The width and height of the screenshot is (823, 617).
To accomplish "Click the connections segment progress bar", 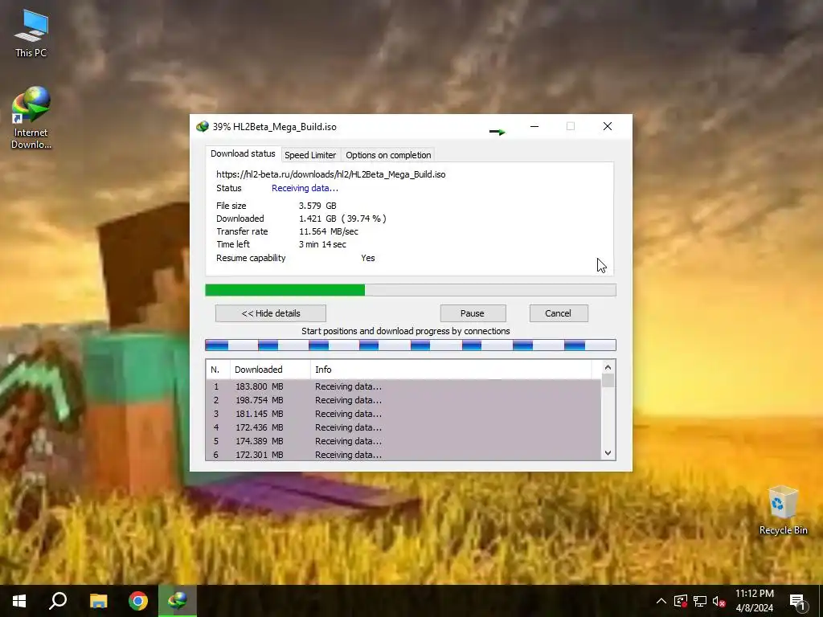I will 411,345.
